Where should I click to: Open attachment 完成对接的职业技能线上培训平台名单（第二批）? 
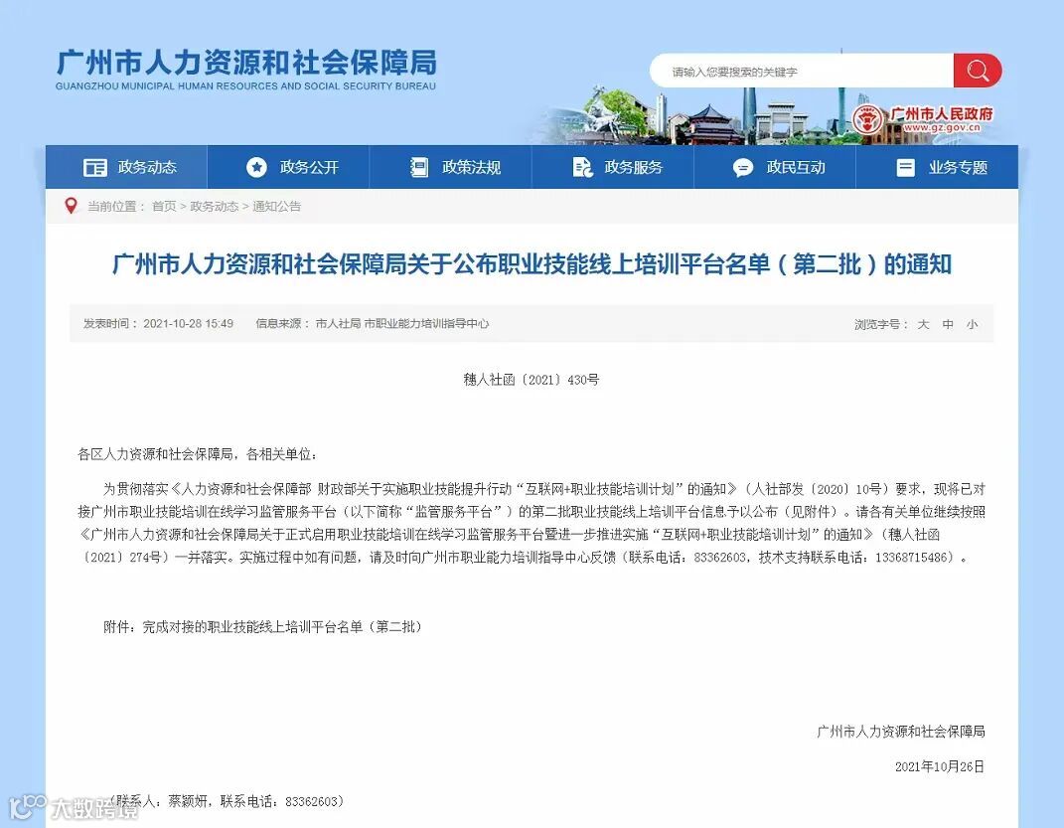click(281, 626)
